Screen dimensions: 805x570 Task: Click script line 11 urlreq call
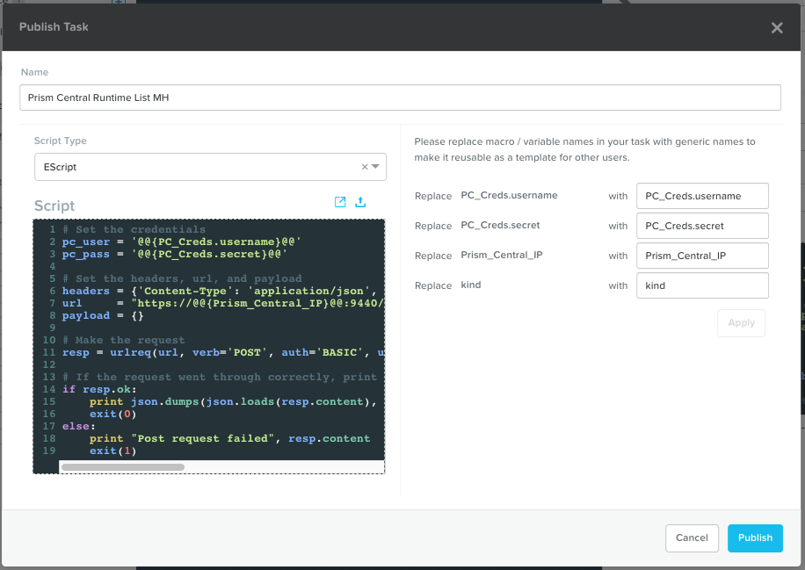point(223,352)
